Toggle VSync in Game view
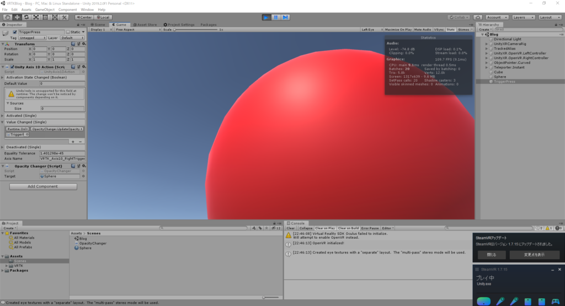565x306 pixels. click(x=439, y=30)
